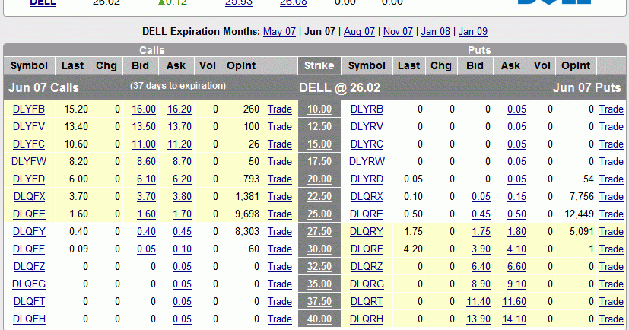Select the 40.00 strike price
The image size is (629, 330).
[x=319, y=319]
